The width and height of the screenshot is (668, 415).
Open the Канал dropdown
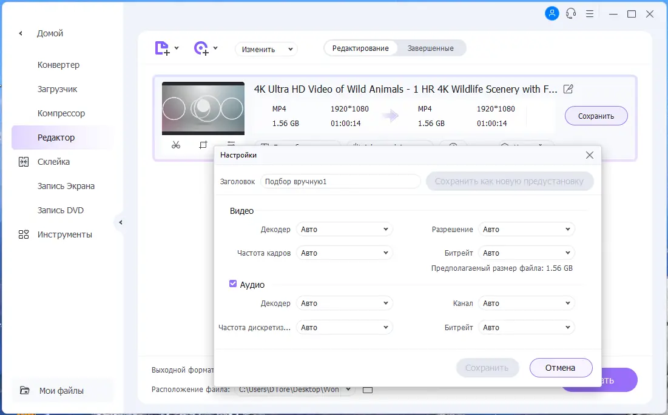[527, 303]
